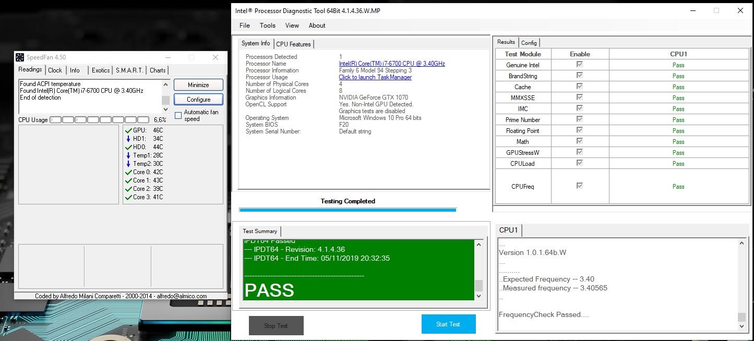Toggle the BrandString enable checkbox
The width and height of the screenshot is (754, 341).
579,75
